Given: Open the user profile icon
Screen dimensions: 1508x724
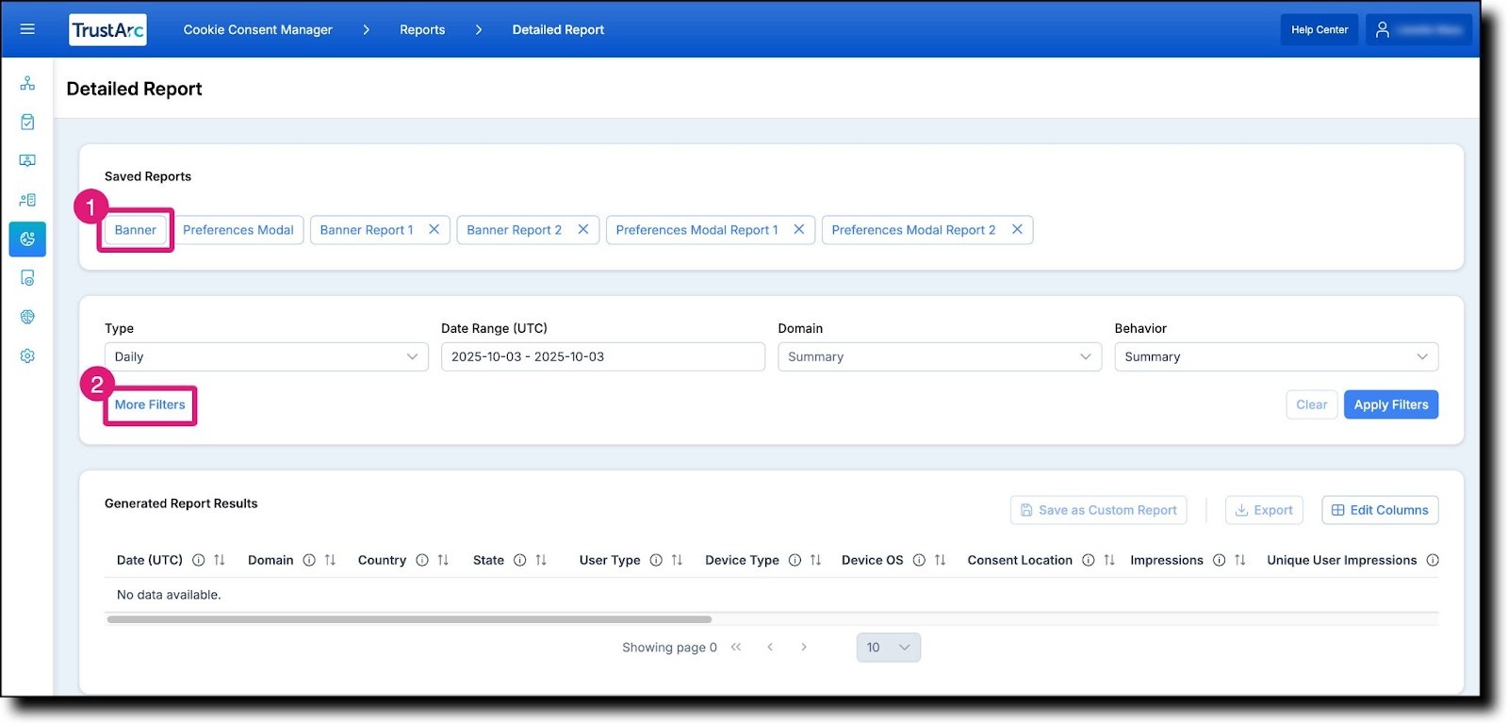Looking at the screenshot, I should coord(1383,30).
